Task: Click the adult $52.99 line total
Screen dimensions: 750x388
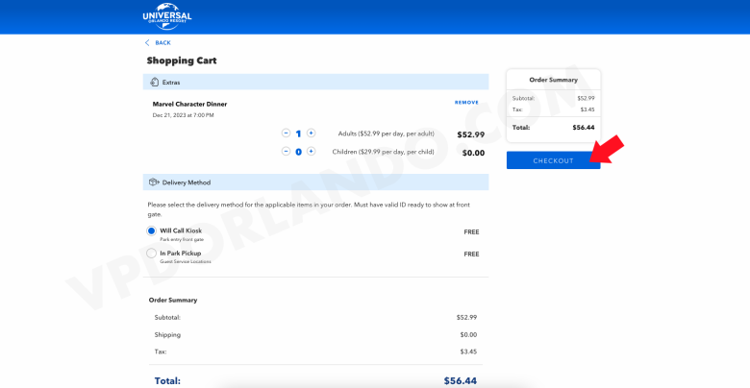Action: pyautogui.click(x=470, y=134)
